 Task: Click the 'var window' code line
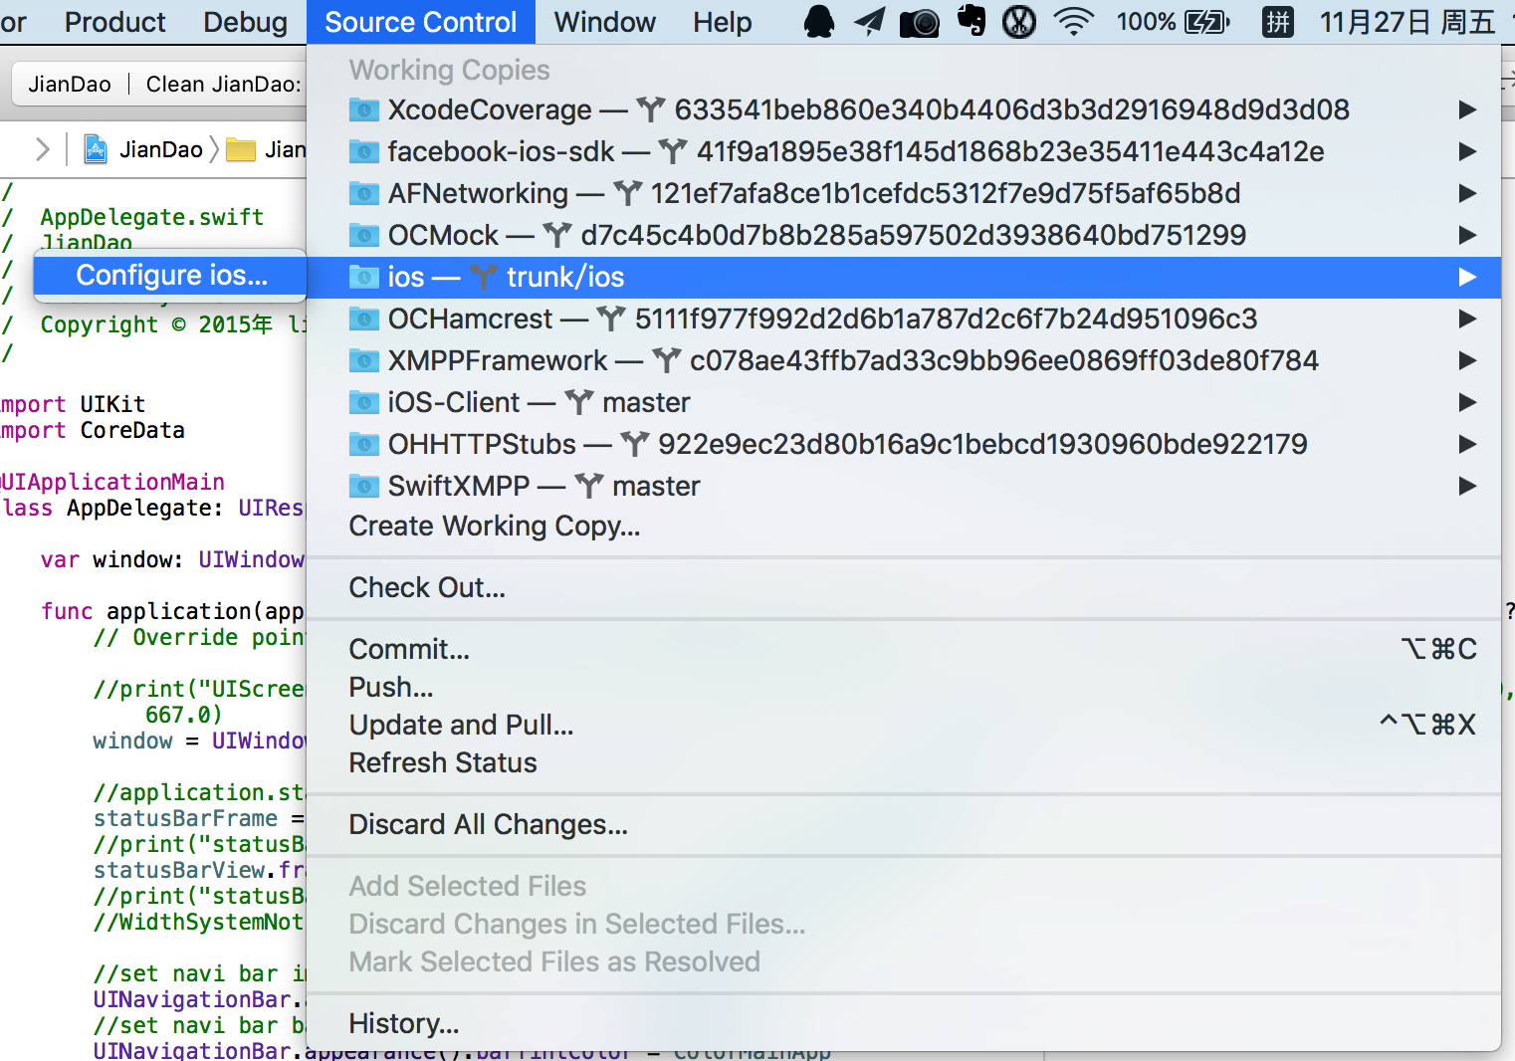pos(172,559)
